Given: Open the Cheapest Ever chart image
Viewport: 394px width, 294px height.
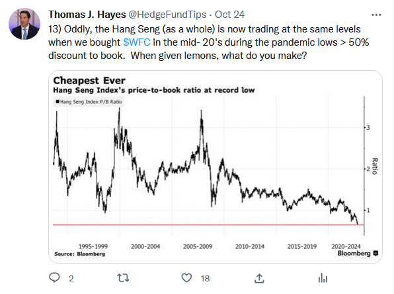Looking at the screenshot, I should [x=216, y=167].
